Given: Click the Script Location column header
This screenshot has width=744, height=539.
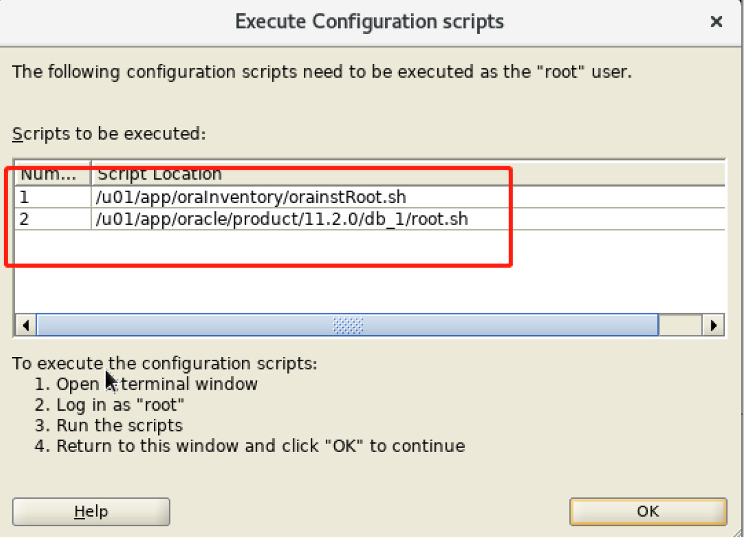Looking at the screenshot, I should point(160,174).
